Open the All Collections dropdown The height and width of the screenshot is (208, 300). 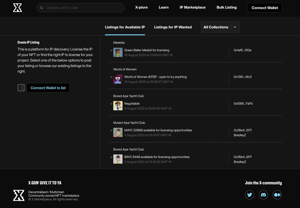[220, 27]
